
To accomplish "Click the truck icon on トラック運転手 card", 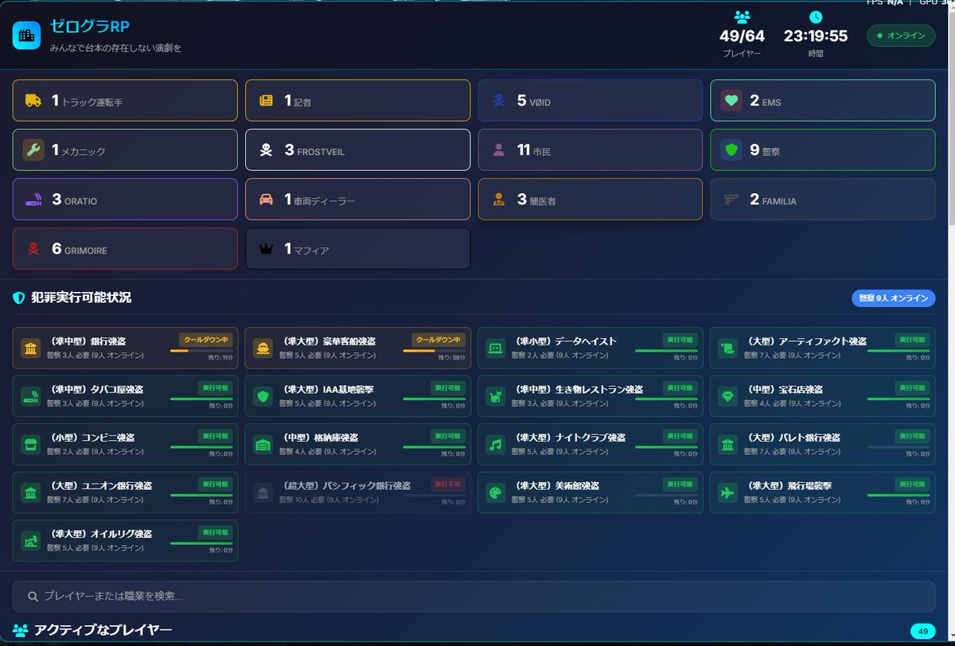I will pos(33,100).
